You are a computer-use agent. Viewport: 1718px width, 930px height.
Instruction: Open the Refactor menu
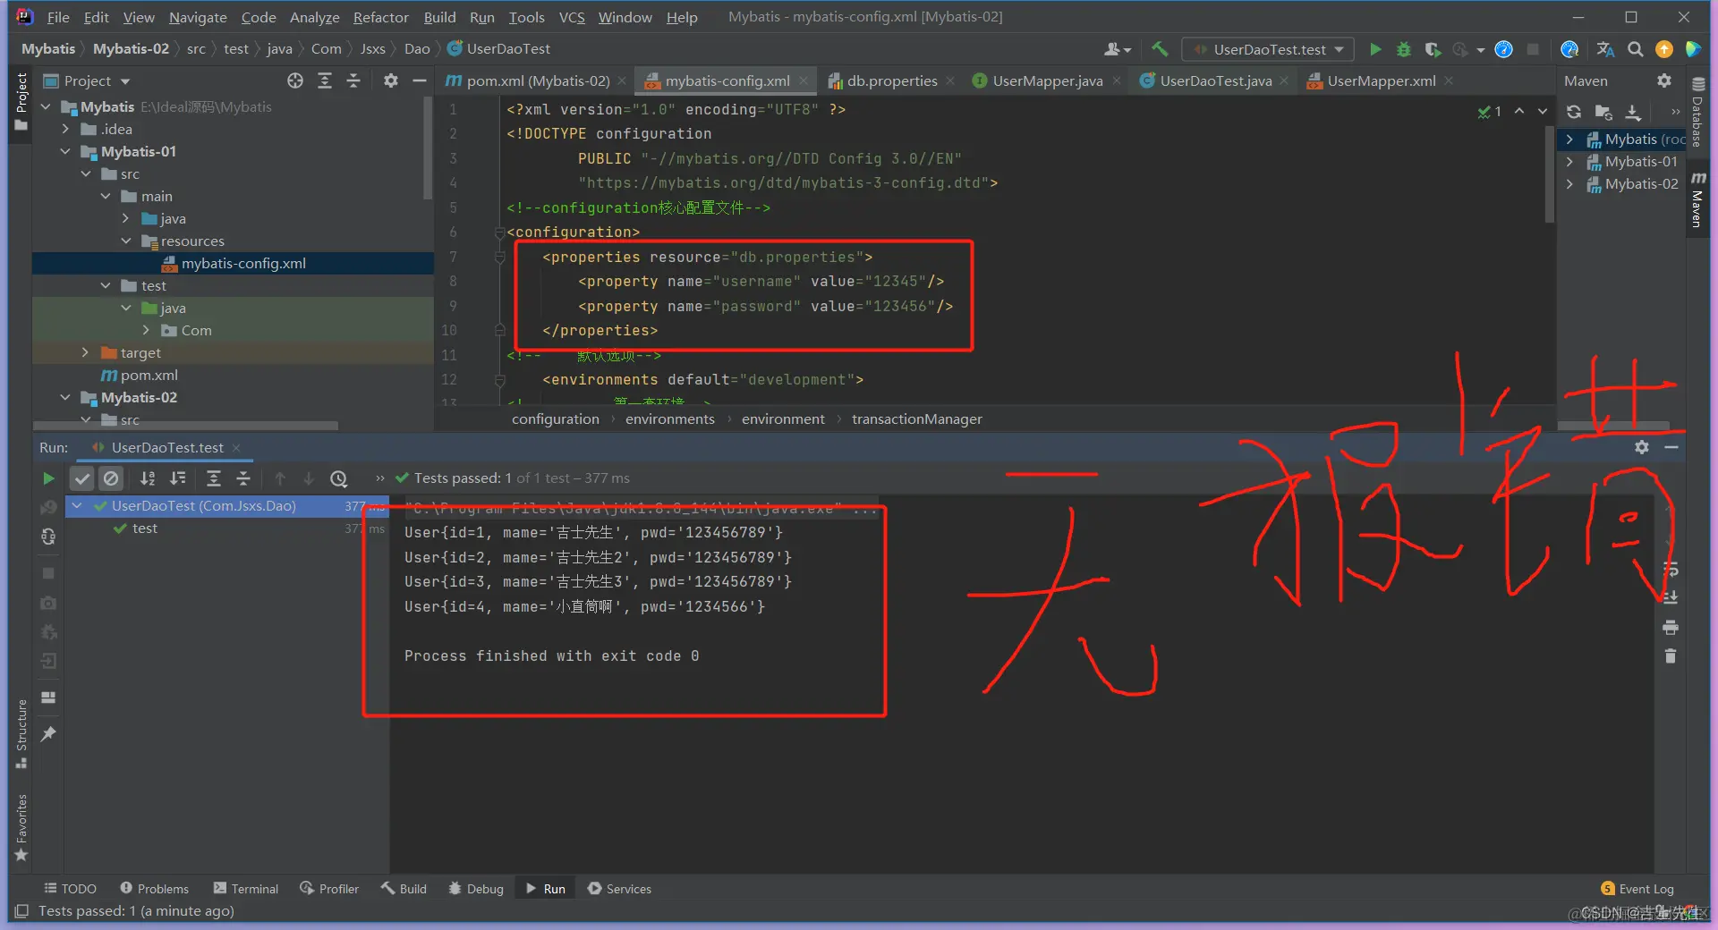(x=380, y=17)
